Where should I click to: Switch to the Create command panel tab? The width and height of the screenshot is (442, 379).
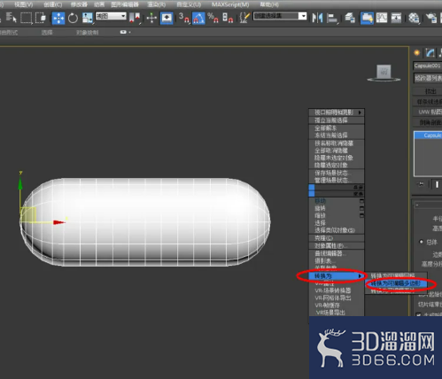pyautogui.click(x=417, y=53)
